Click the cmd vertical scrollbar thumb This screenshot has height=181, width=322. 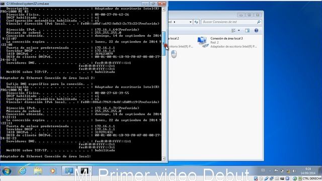point(164,43)
